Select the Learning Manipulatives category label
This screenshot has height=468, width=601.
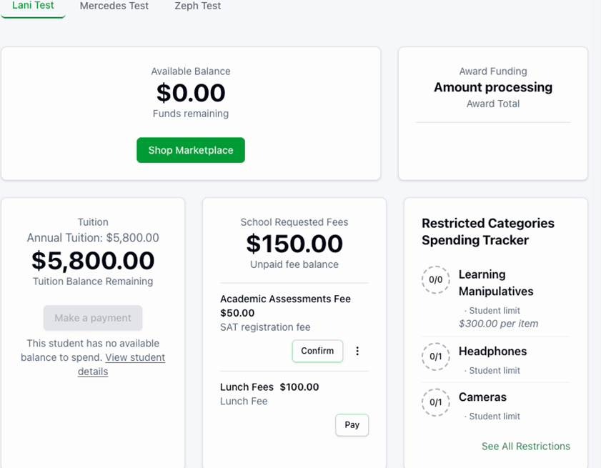pos(496,283)
